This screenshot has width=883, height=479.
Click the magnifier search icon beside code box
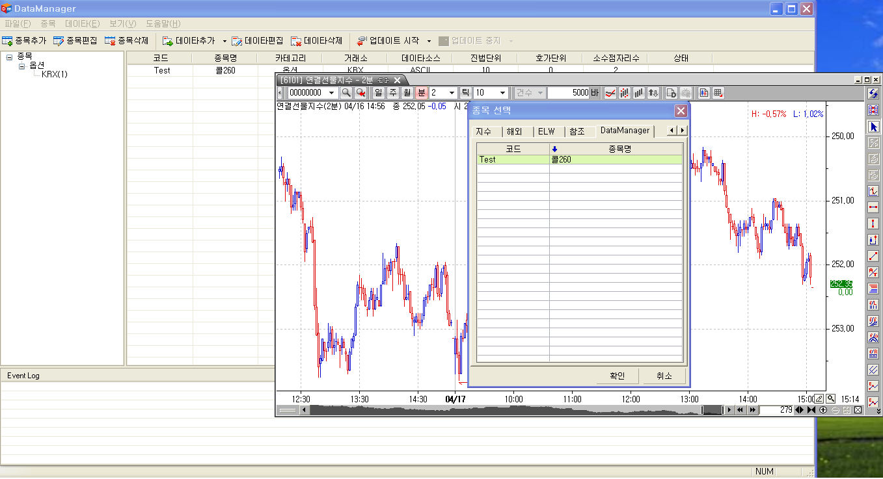click(346, 93)
